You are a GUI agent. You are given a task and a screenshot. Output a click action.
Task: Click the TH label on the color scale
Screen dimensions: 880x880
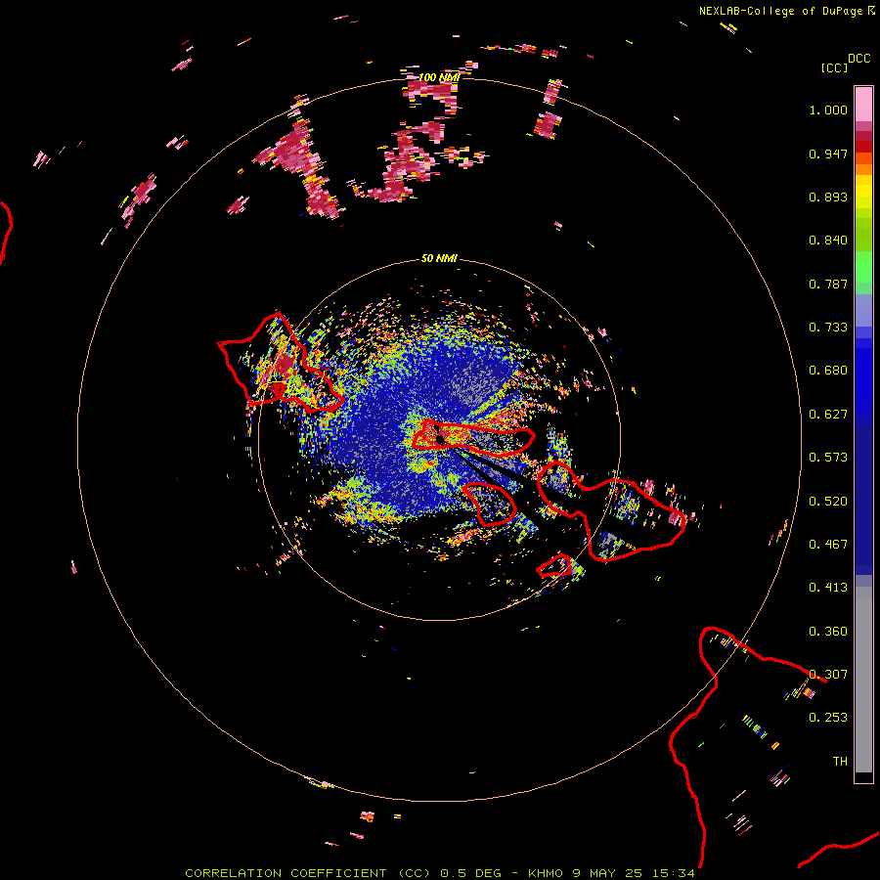[x=840, y=762]
